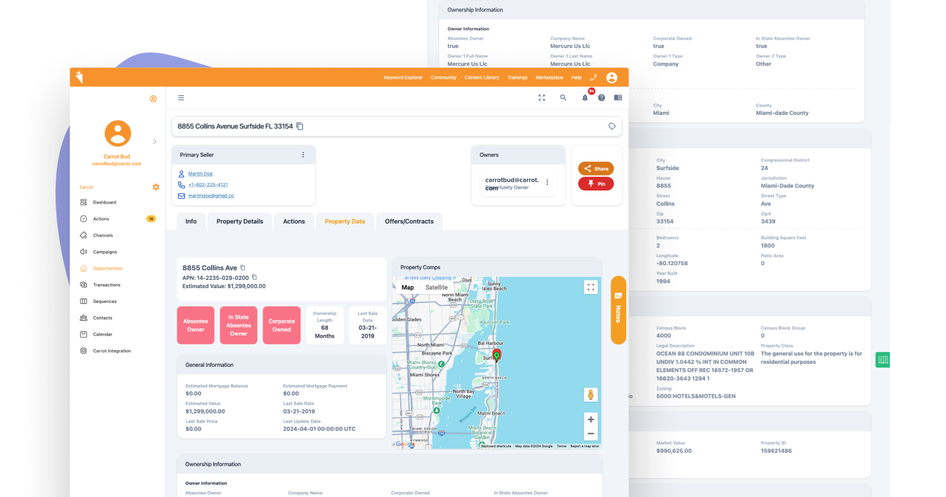This screenshot has height=497, width=946.
Task: Switch to the Property Details tab
Action: tap(239, 221)
